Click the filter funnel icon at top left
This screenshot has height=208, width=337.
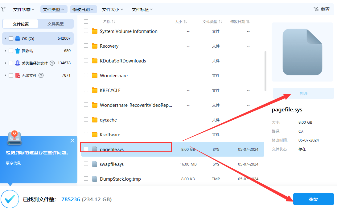(x=4, y=9)
